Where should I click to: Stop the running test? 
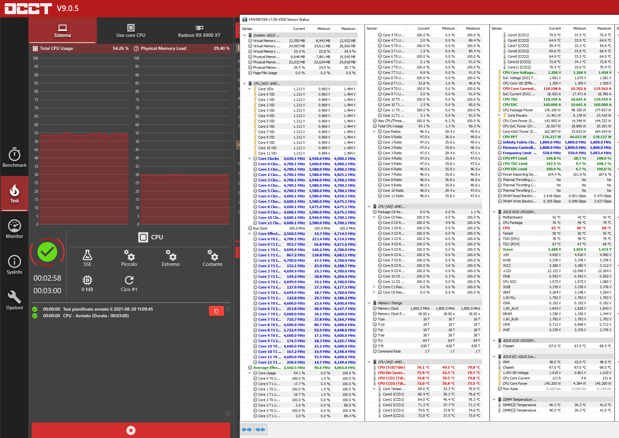131,430
